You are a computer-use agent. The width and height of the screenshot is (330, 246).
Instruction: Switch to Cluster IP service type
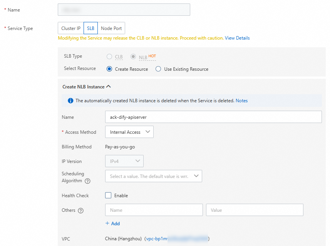tap(71, 28)
